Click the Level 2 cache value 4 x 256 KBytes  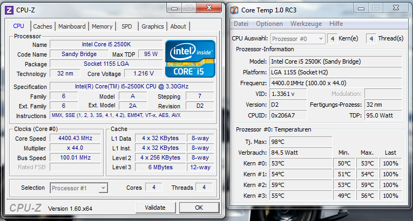tap(160, 157)
